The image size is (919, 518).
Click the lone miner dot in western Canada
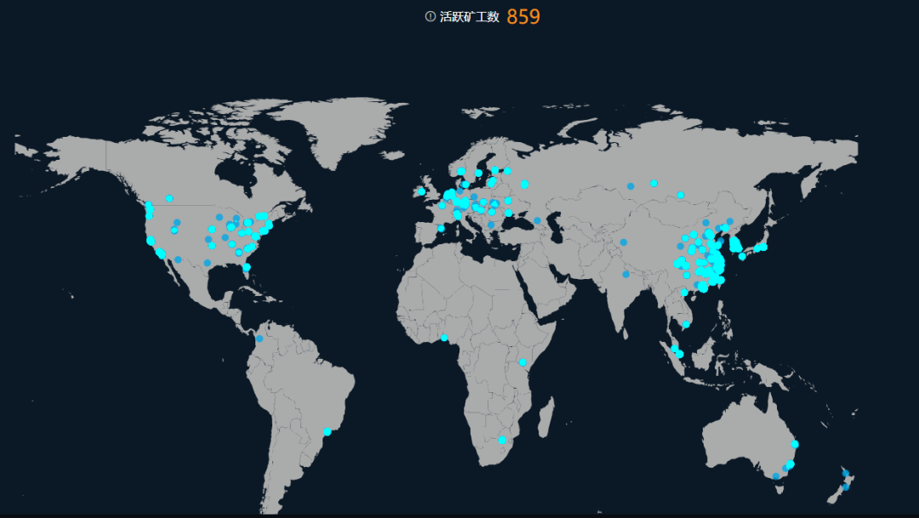[x=169, y=198]
